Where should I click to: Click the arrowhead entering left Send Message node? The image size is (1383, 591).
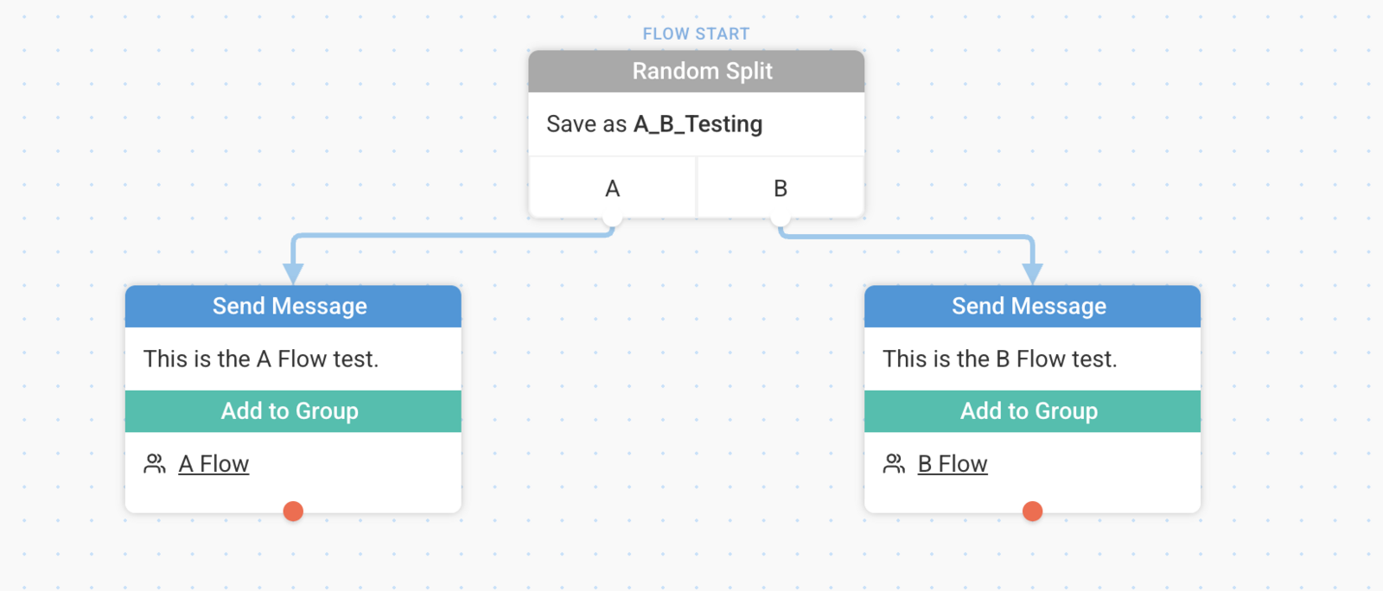[293, 274]
